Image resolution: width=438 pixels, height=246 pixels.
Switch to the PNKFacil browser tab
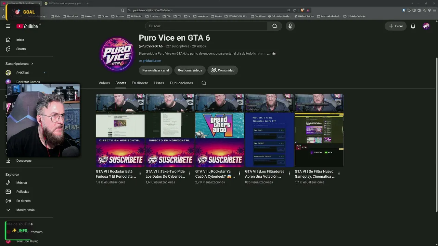pos(63,3)
